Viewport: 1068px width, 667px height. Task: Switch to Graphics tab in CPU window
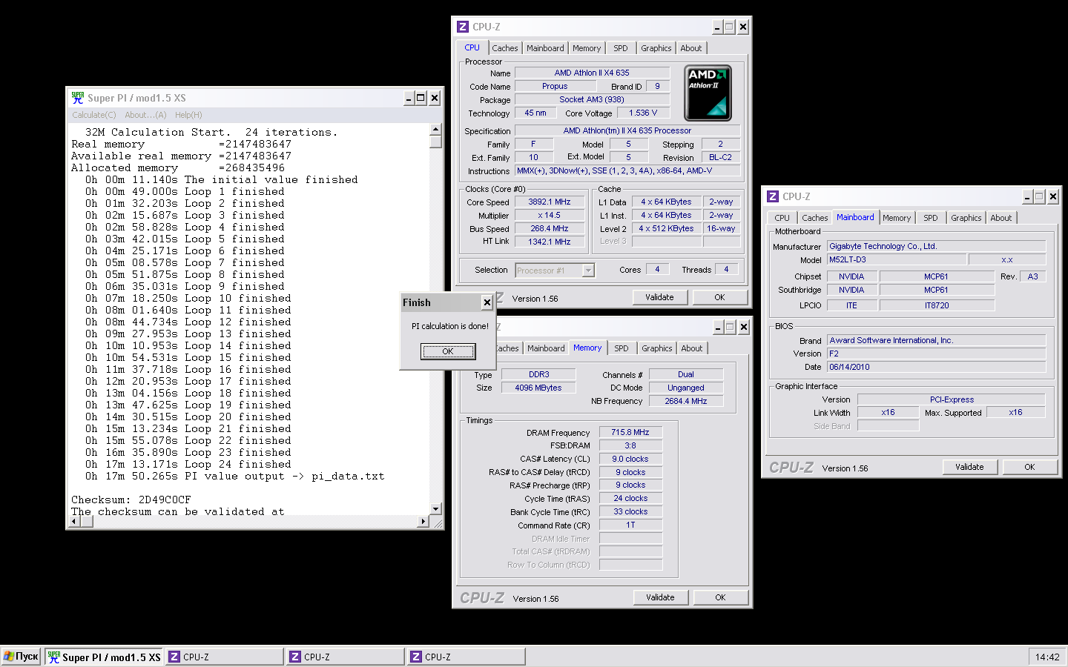coord(656,48)
